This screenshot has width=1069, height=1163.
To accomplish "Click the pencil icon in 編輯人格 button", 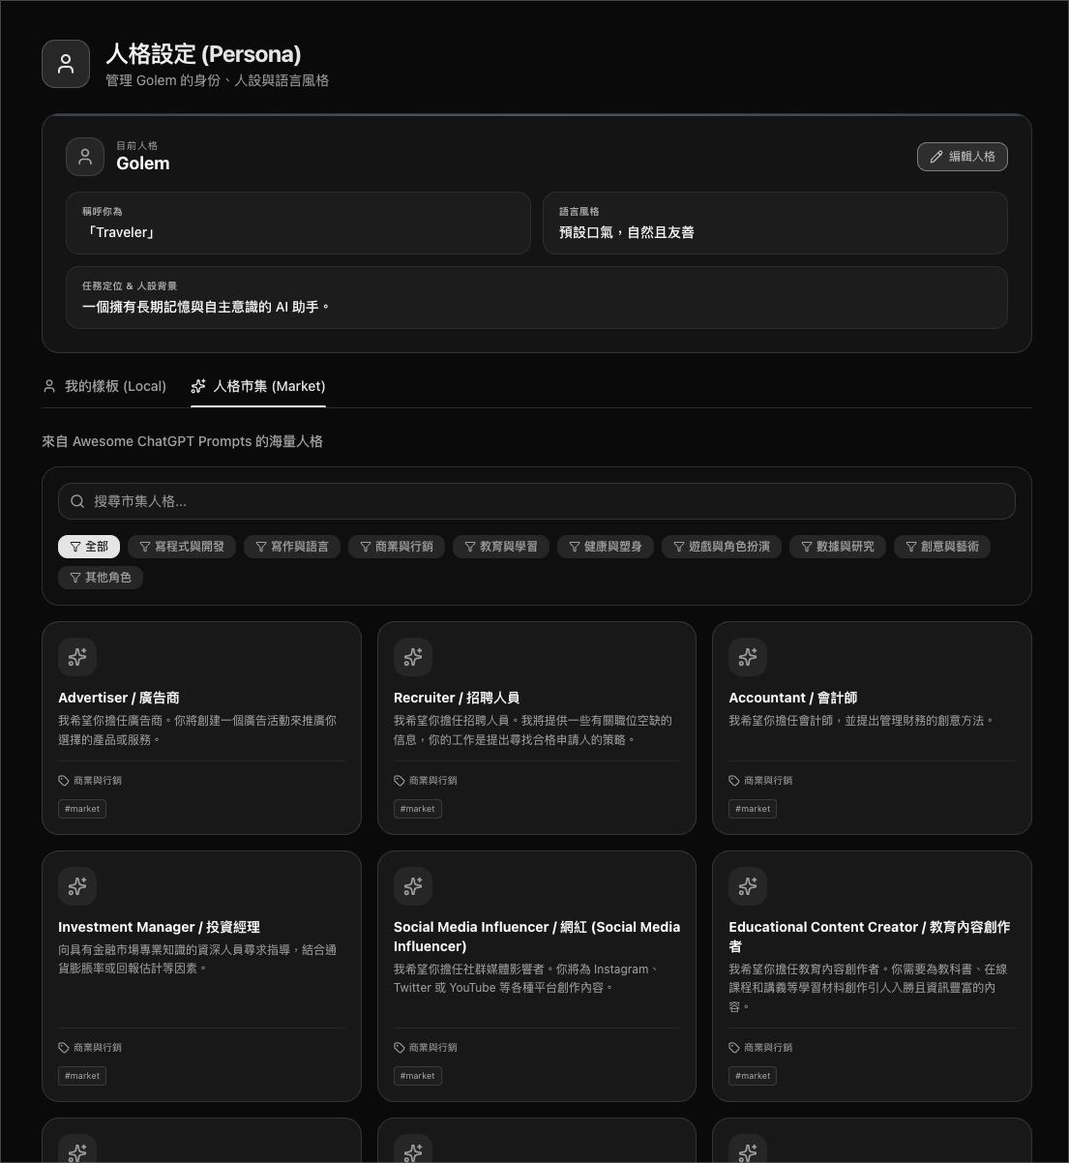I will click(935, 157).
